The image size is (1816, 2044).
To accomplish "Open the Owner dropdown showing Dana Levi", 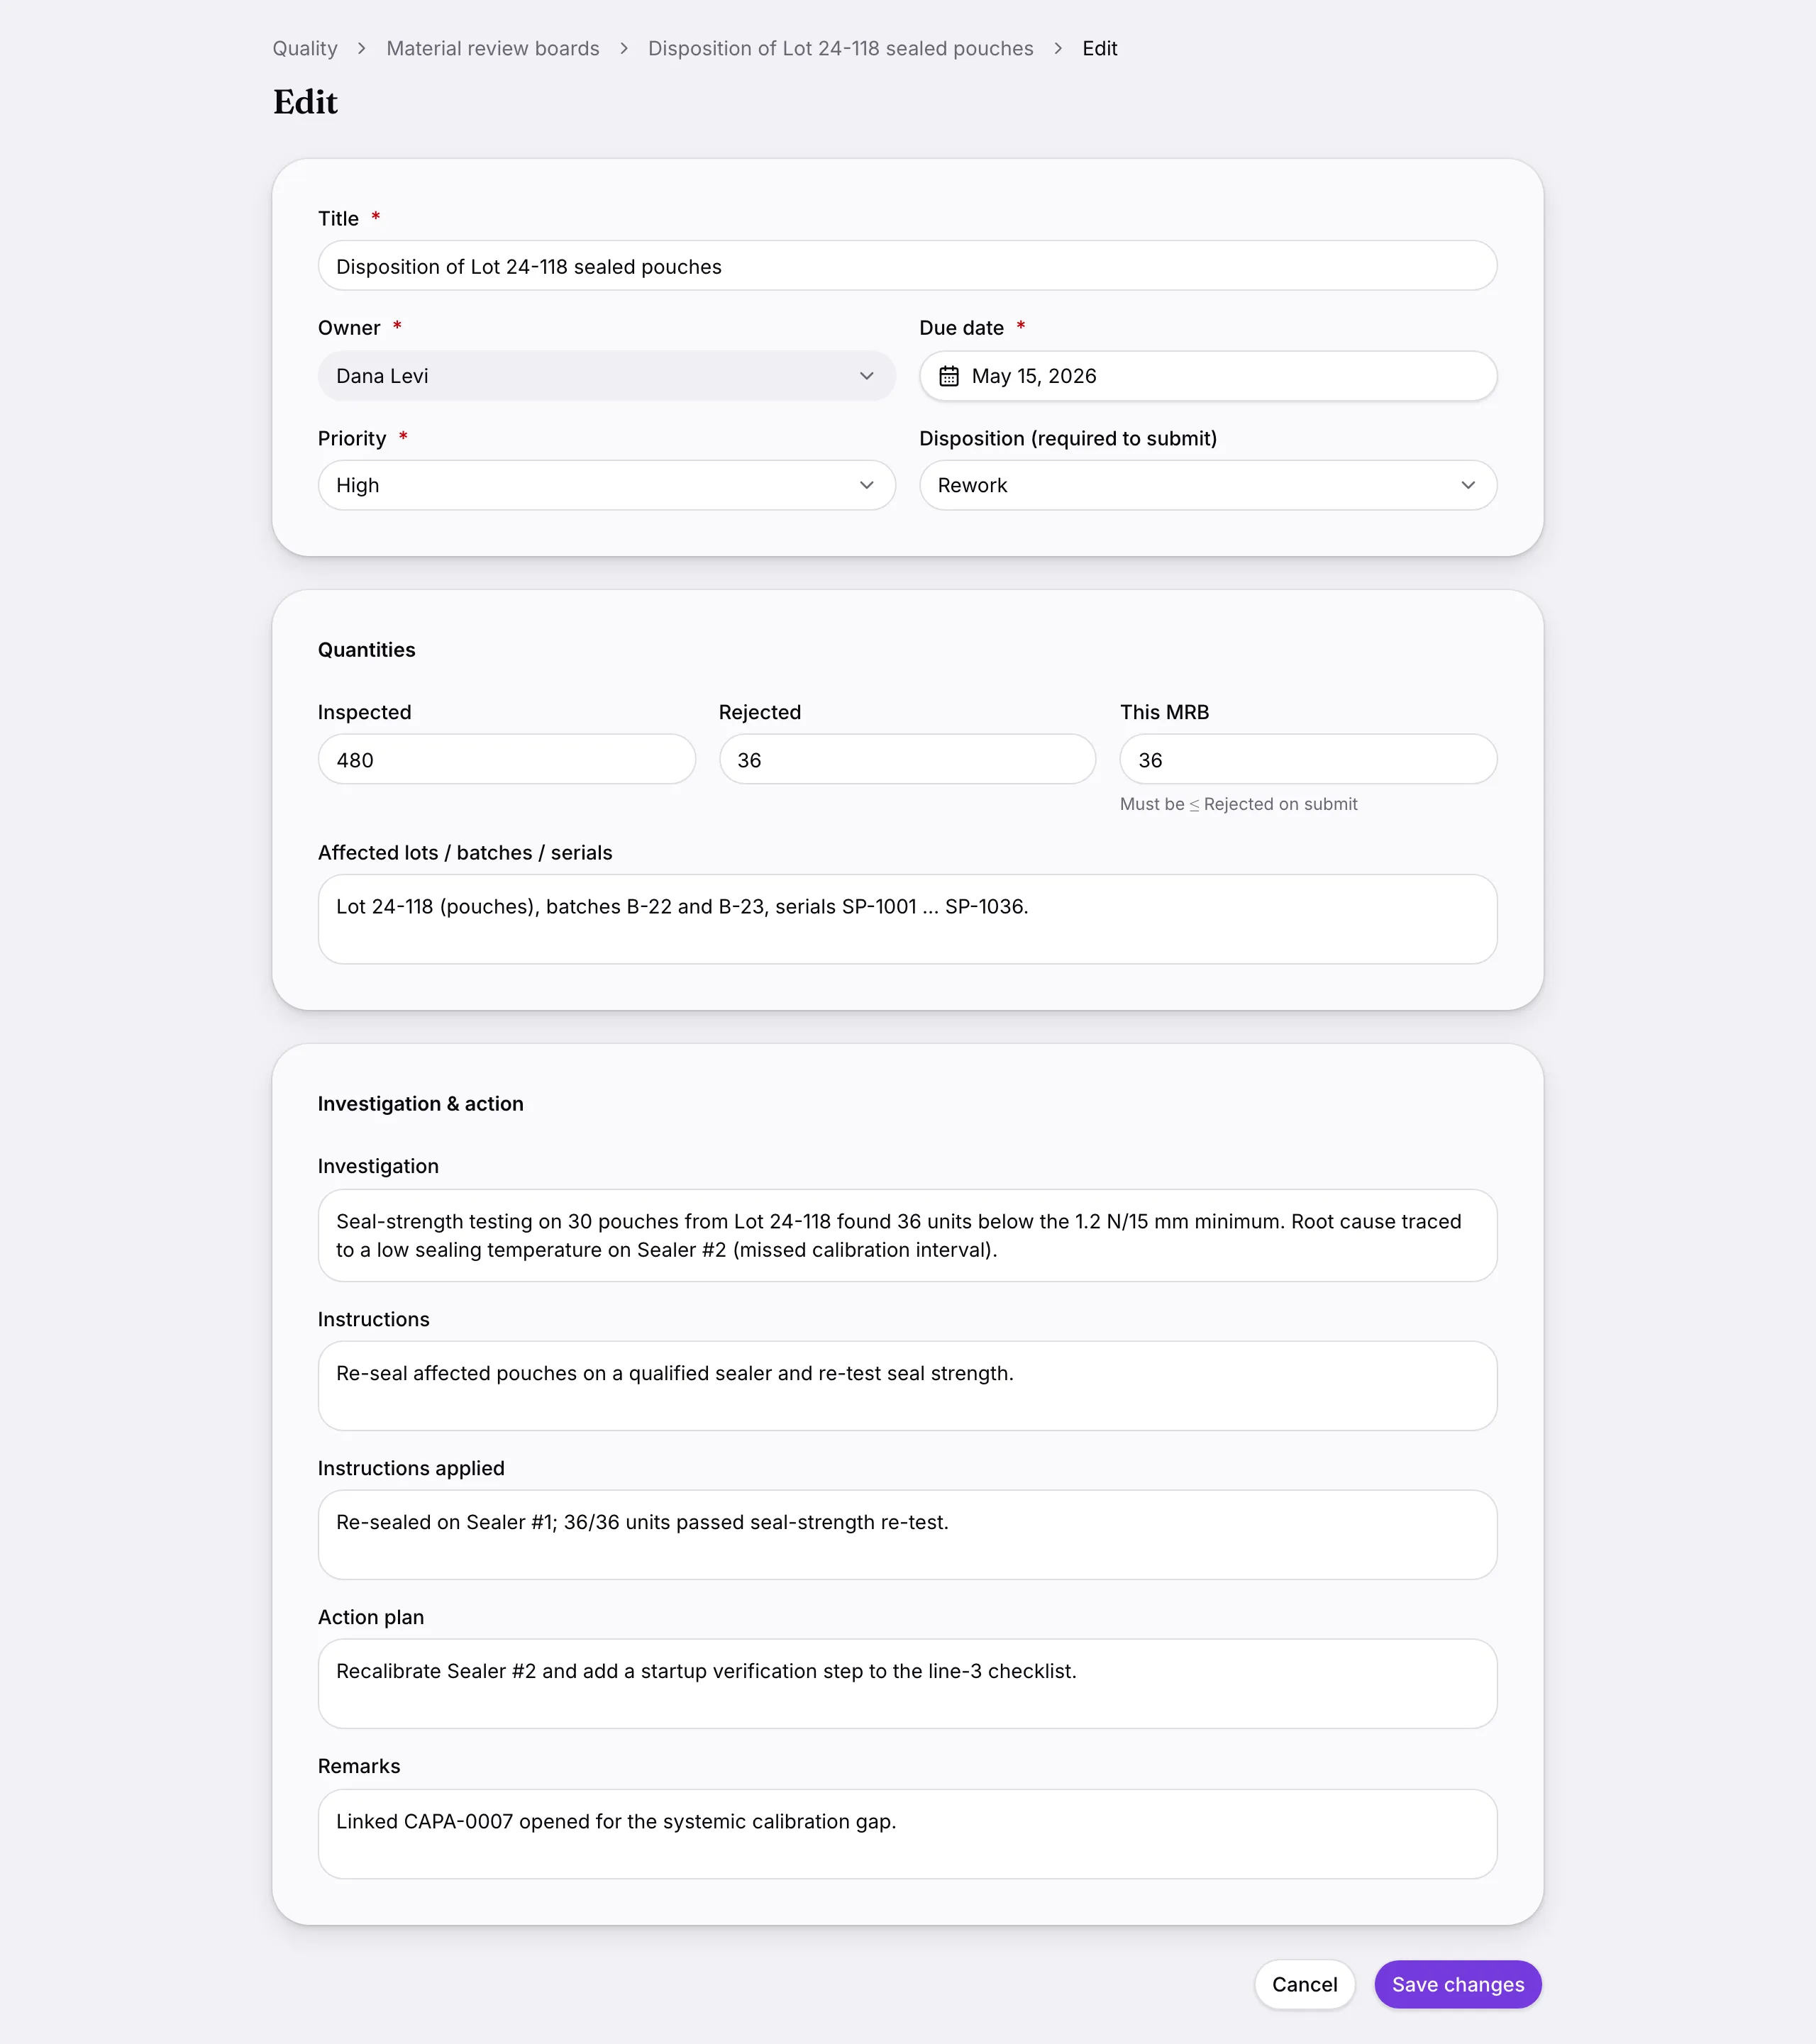I will [x=606, y=376].
